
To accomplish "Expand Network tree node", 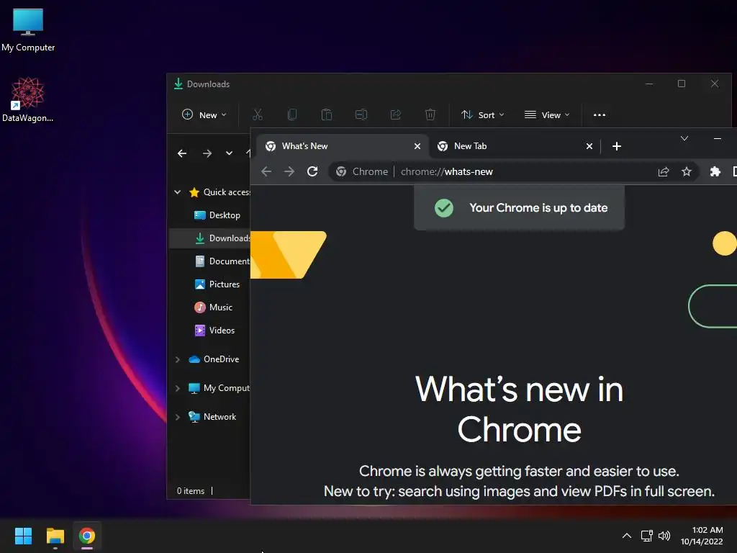I will pos(177,417).
